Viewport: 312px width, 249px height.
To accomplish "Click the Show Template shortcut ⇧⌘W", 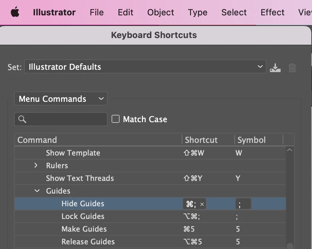I will coord(194,153).
